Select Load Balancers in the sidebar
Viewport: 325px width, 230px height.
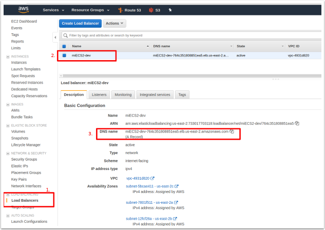tap(25, 200)
